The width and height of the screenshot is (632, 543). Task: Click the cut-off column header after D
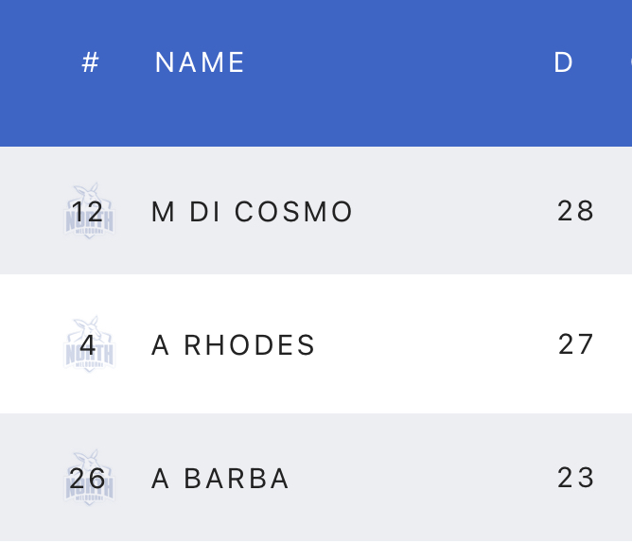tap(628, 62)
